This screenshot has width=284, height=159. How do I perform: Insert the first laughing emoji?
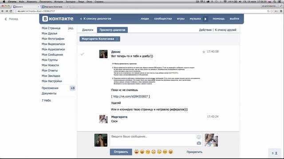136,152
